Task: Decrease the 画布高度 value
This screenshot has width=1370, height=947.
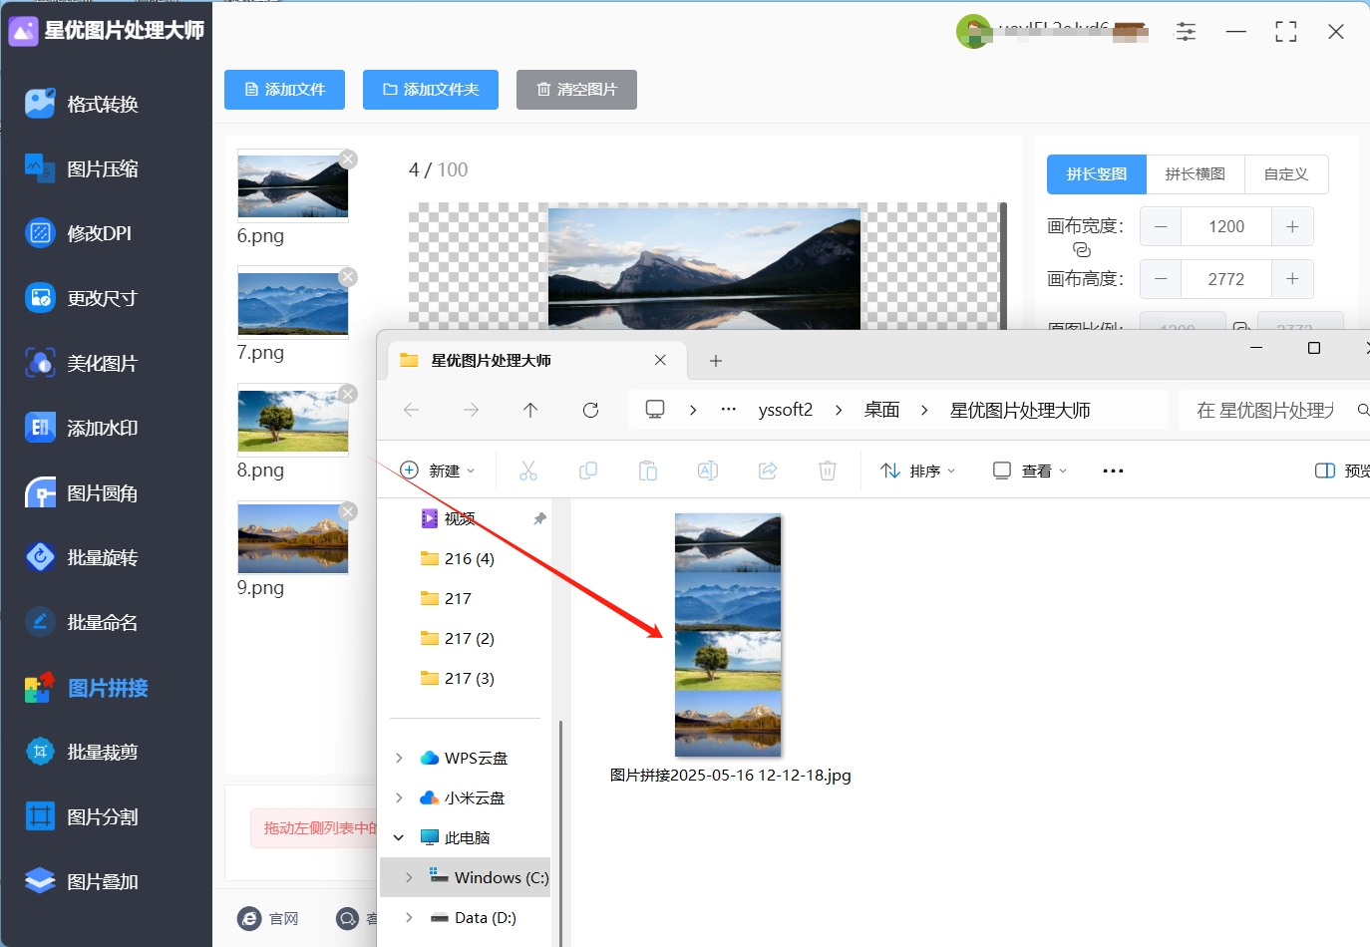Action: click(x=1161, y=279)
